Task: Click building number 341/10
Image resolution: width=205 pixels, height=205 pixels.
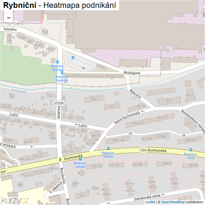Action: 129,184
